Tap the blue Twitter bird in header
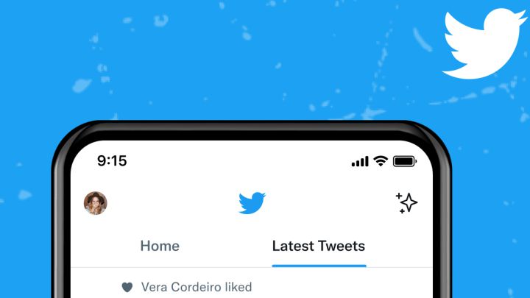The image size is (530, 298). pyautogui.click(x=252, y=203)
